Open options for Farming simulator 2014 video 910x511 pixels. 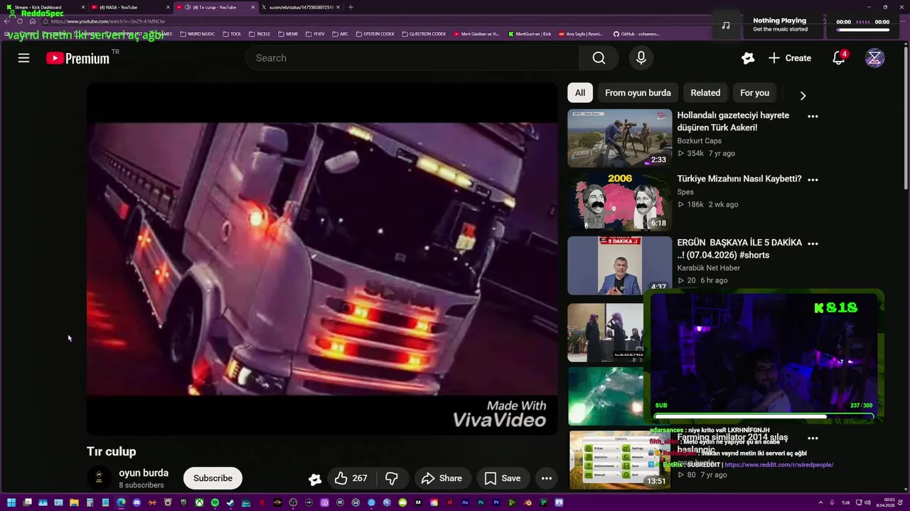pyautogui.click(x=813, y=439)
